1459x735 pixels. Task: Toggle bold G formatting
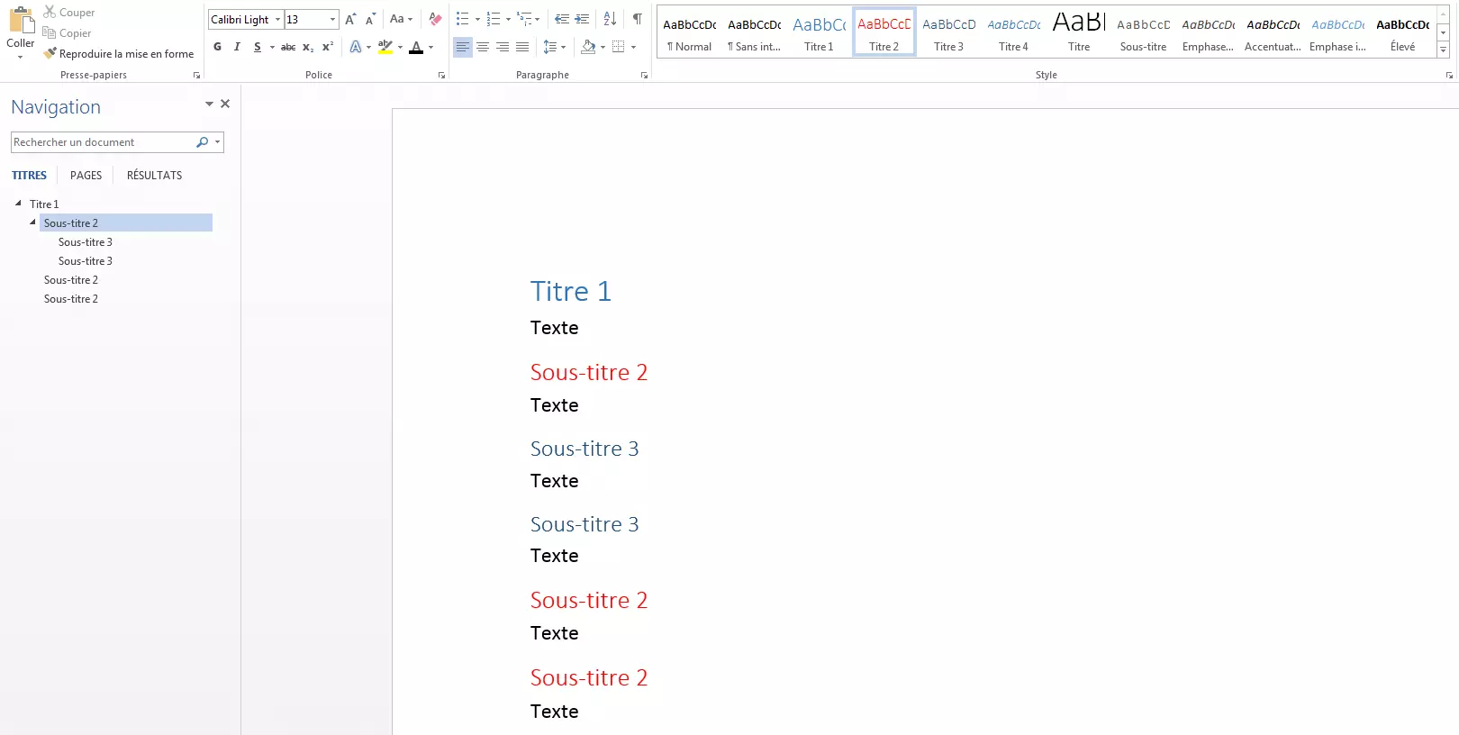(x=217, y=47)
